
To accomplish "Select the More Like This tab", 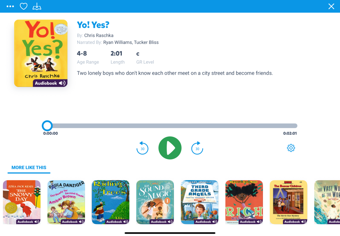I will [x=29, y=168].
